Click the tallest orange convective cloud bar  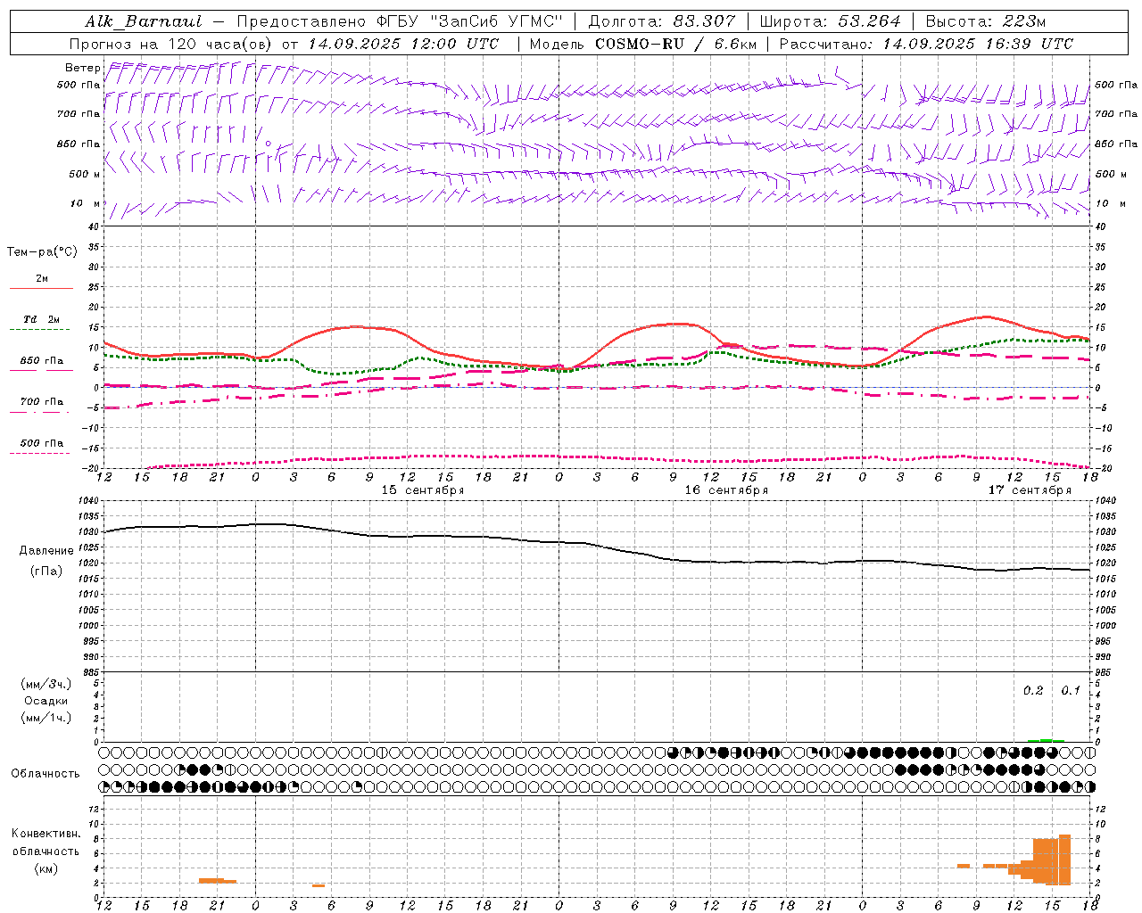[1064, 860]
